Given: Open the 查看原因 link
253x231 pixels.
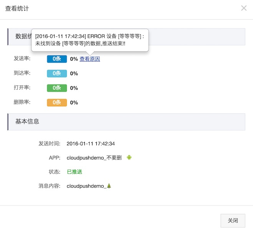Looking at the screenshot, I should [90, 59].
